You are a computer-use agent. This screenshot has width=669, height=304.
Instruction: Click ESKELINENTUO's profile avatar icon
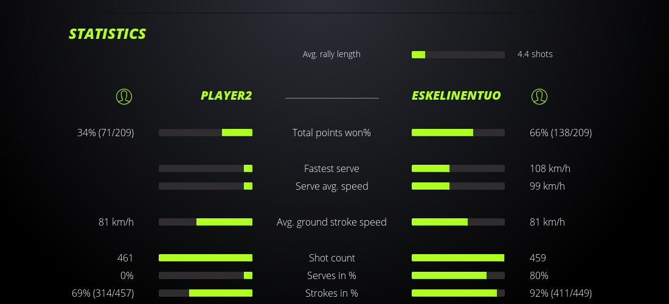[539, 96]
